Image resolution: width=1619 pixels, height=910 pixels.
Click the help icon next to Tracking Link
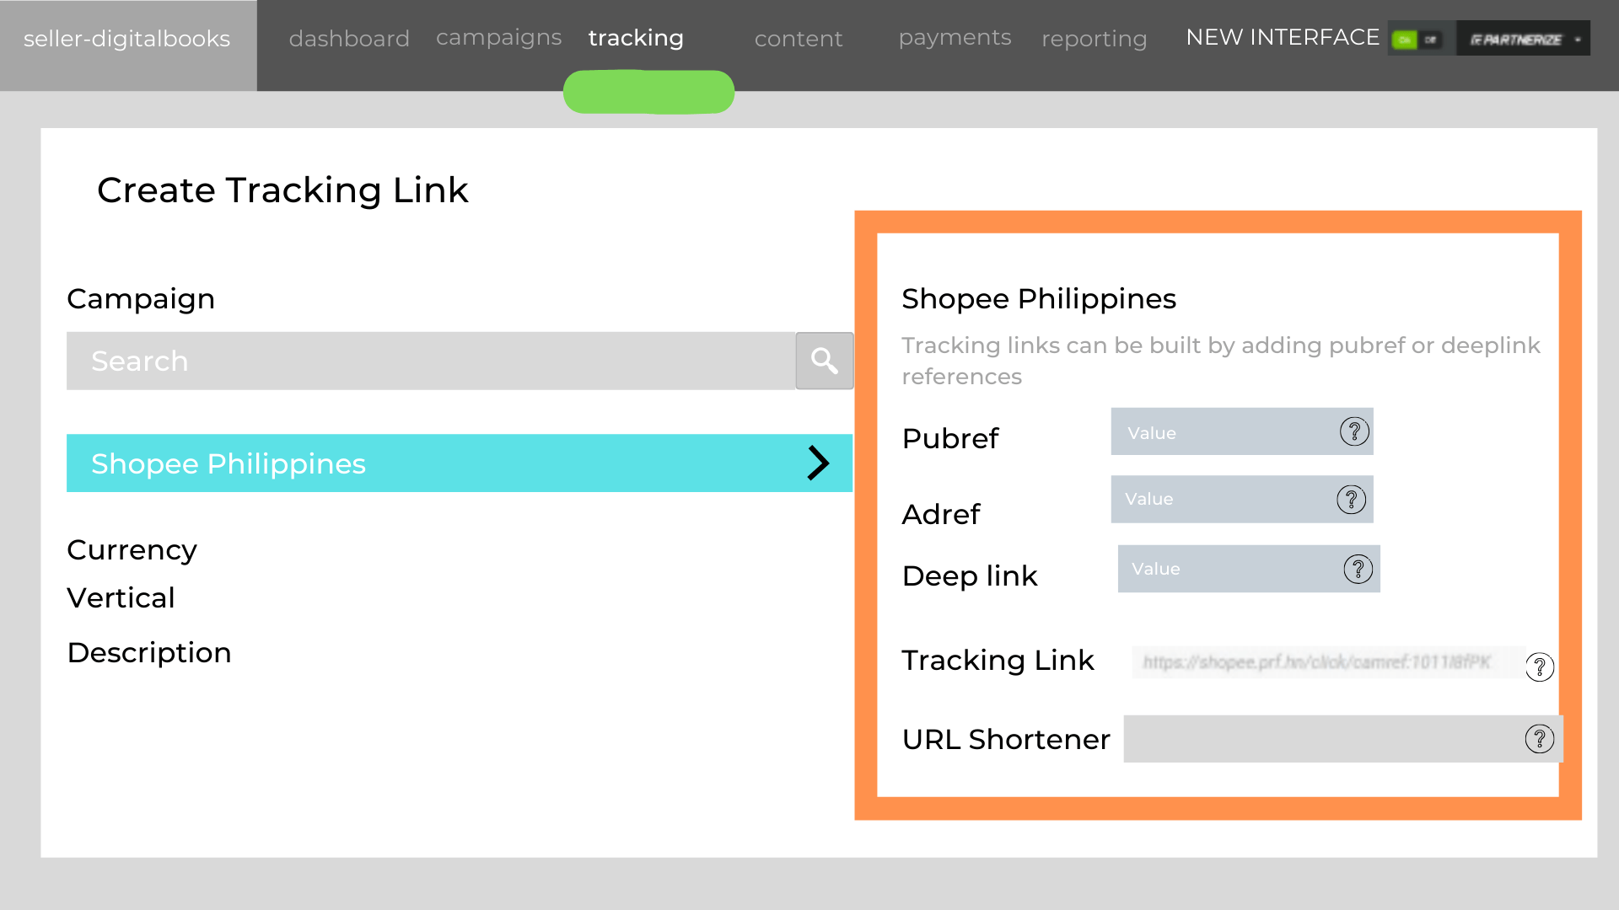tap(1541, 666)
